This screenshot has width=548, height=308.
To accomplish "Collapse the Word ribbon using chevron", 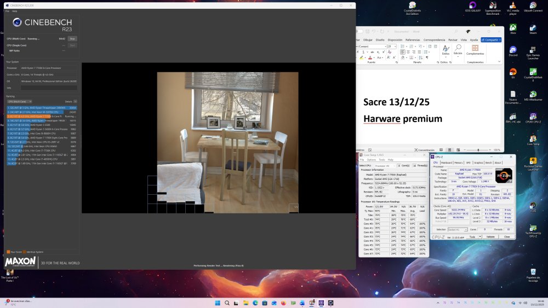I will click(x=499, y=61).
